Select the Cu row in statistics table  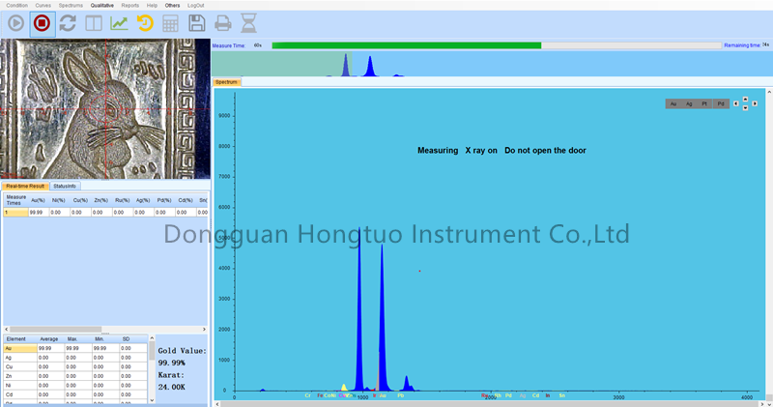click(x=75, y=367)
